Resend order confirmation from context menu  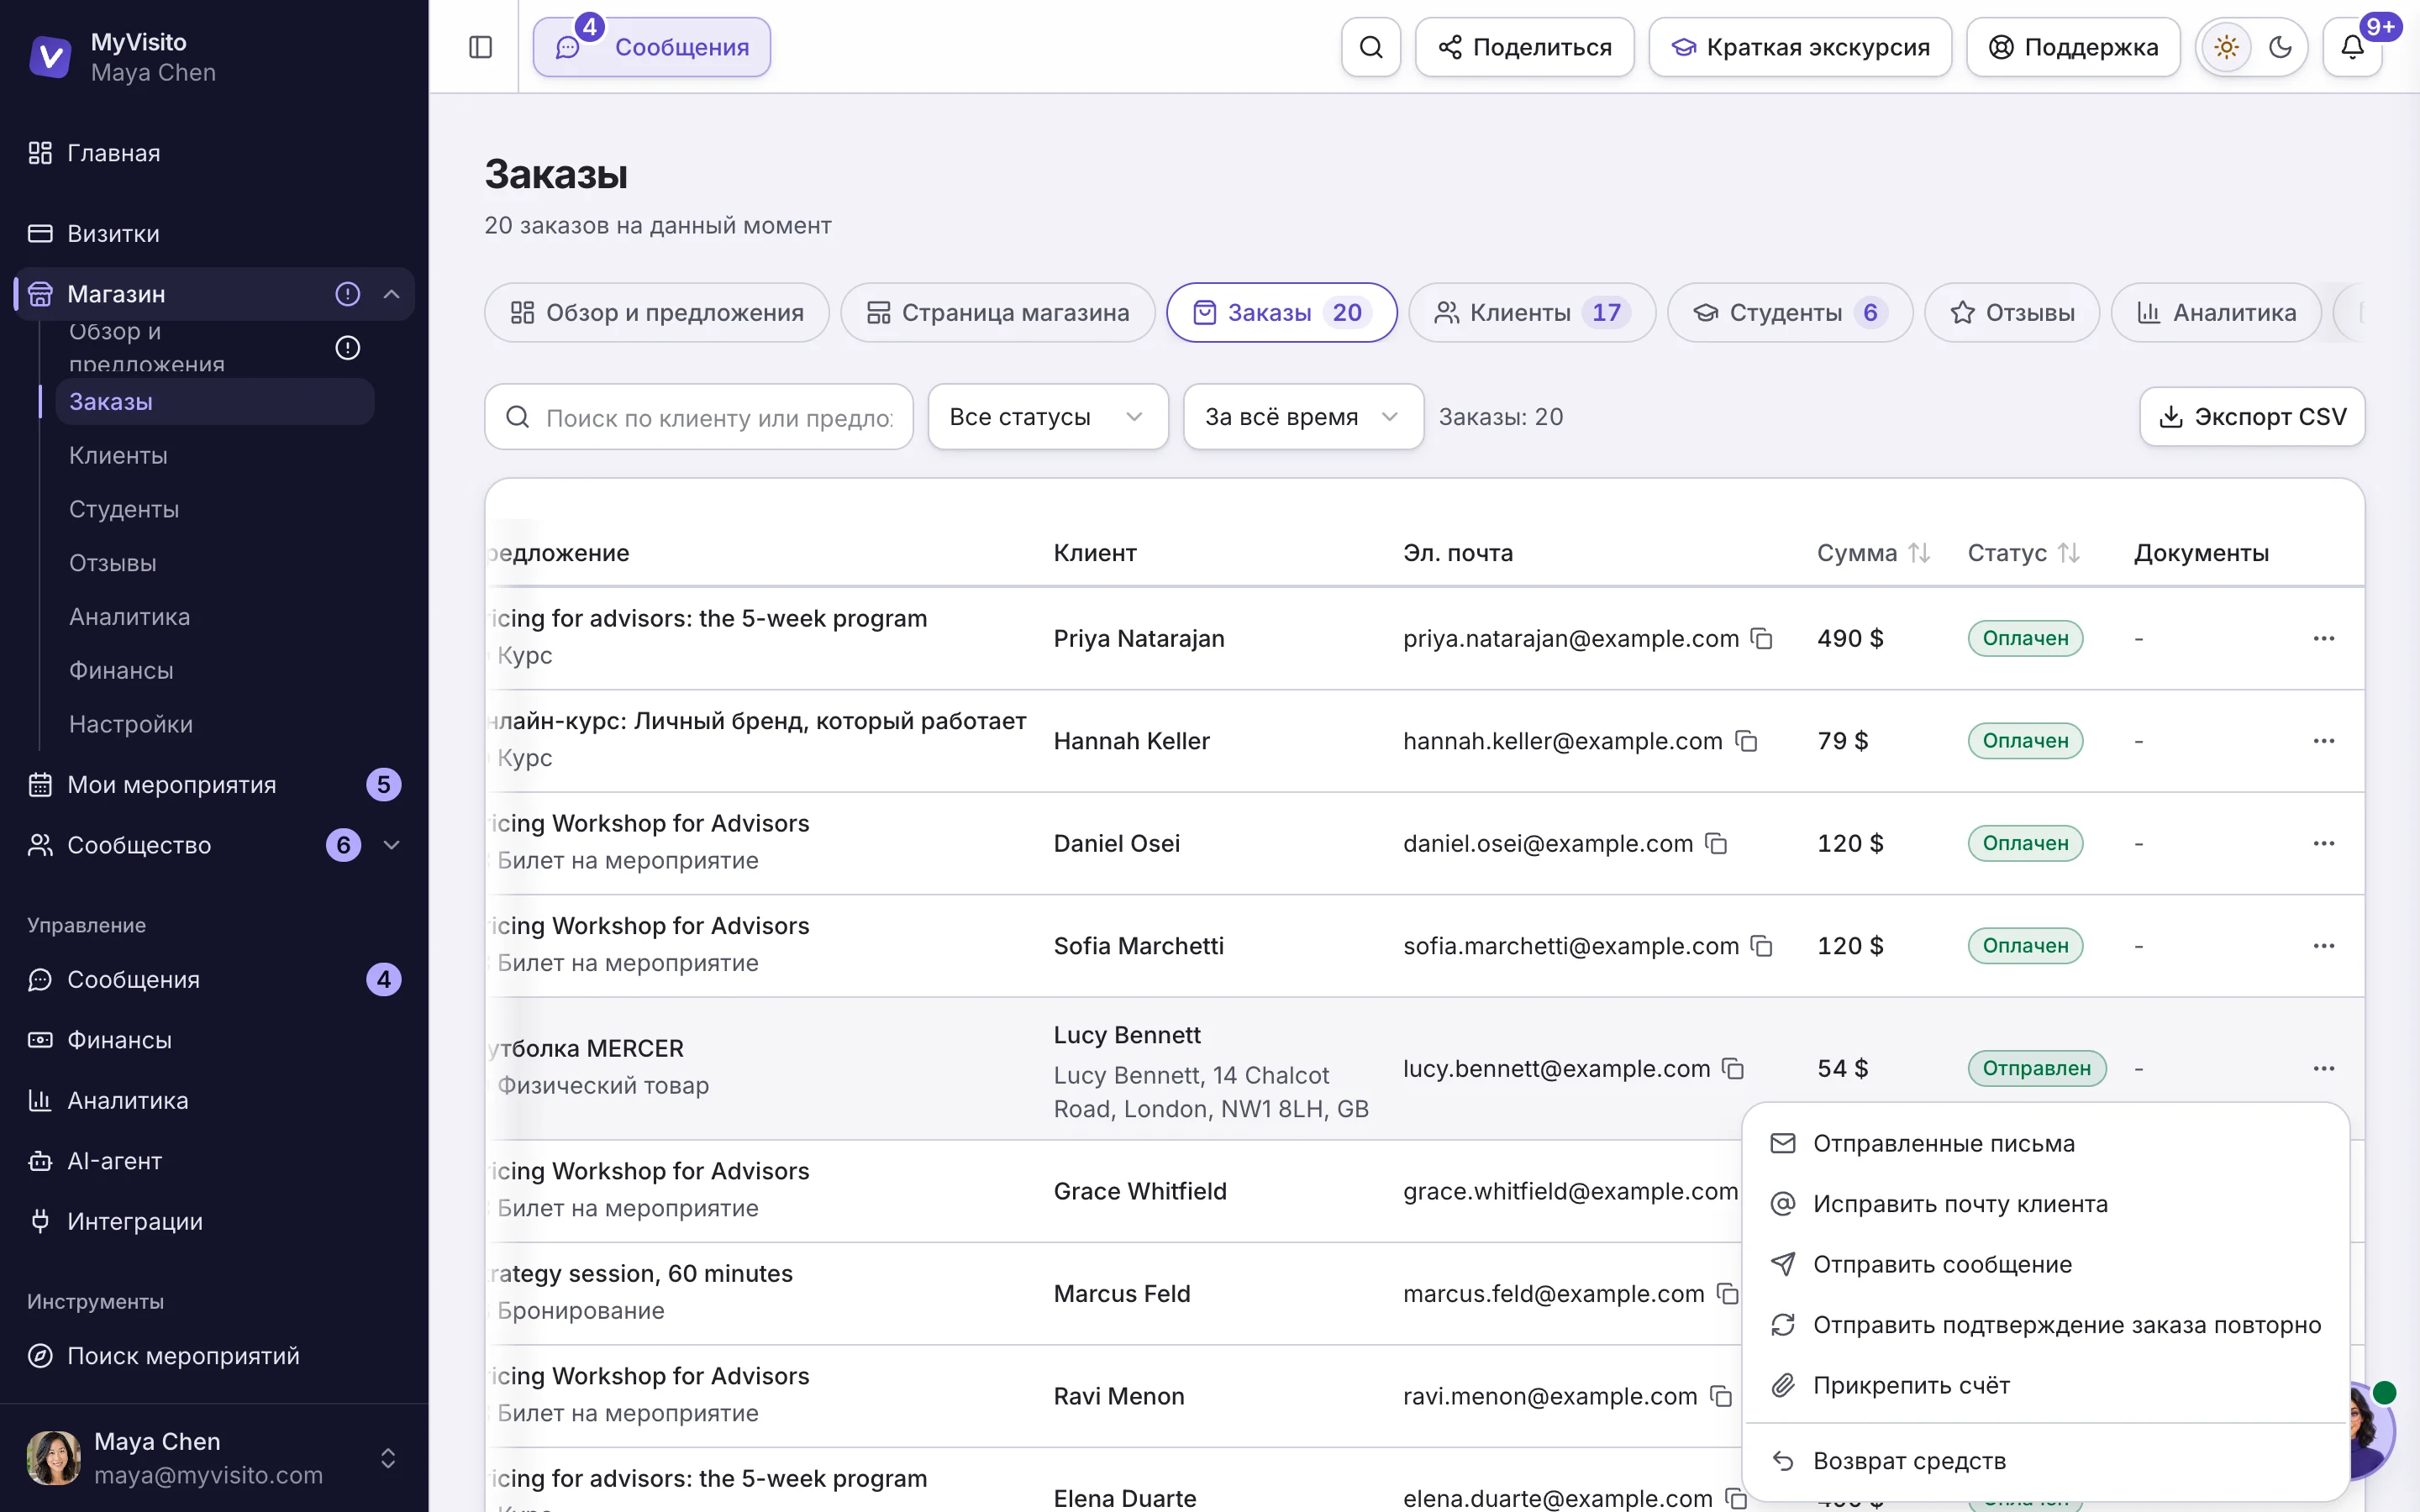point(2045,1325)
